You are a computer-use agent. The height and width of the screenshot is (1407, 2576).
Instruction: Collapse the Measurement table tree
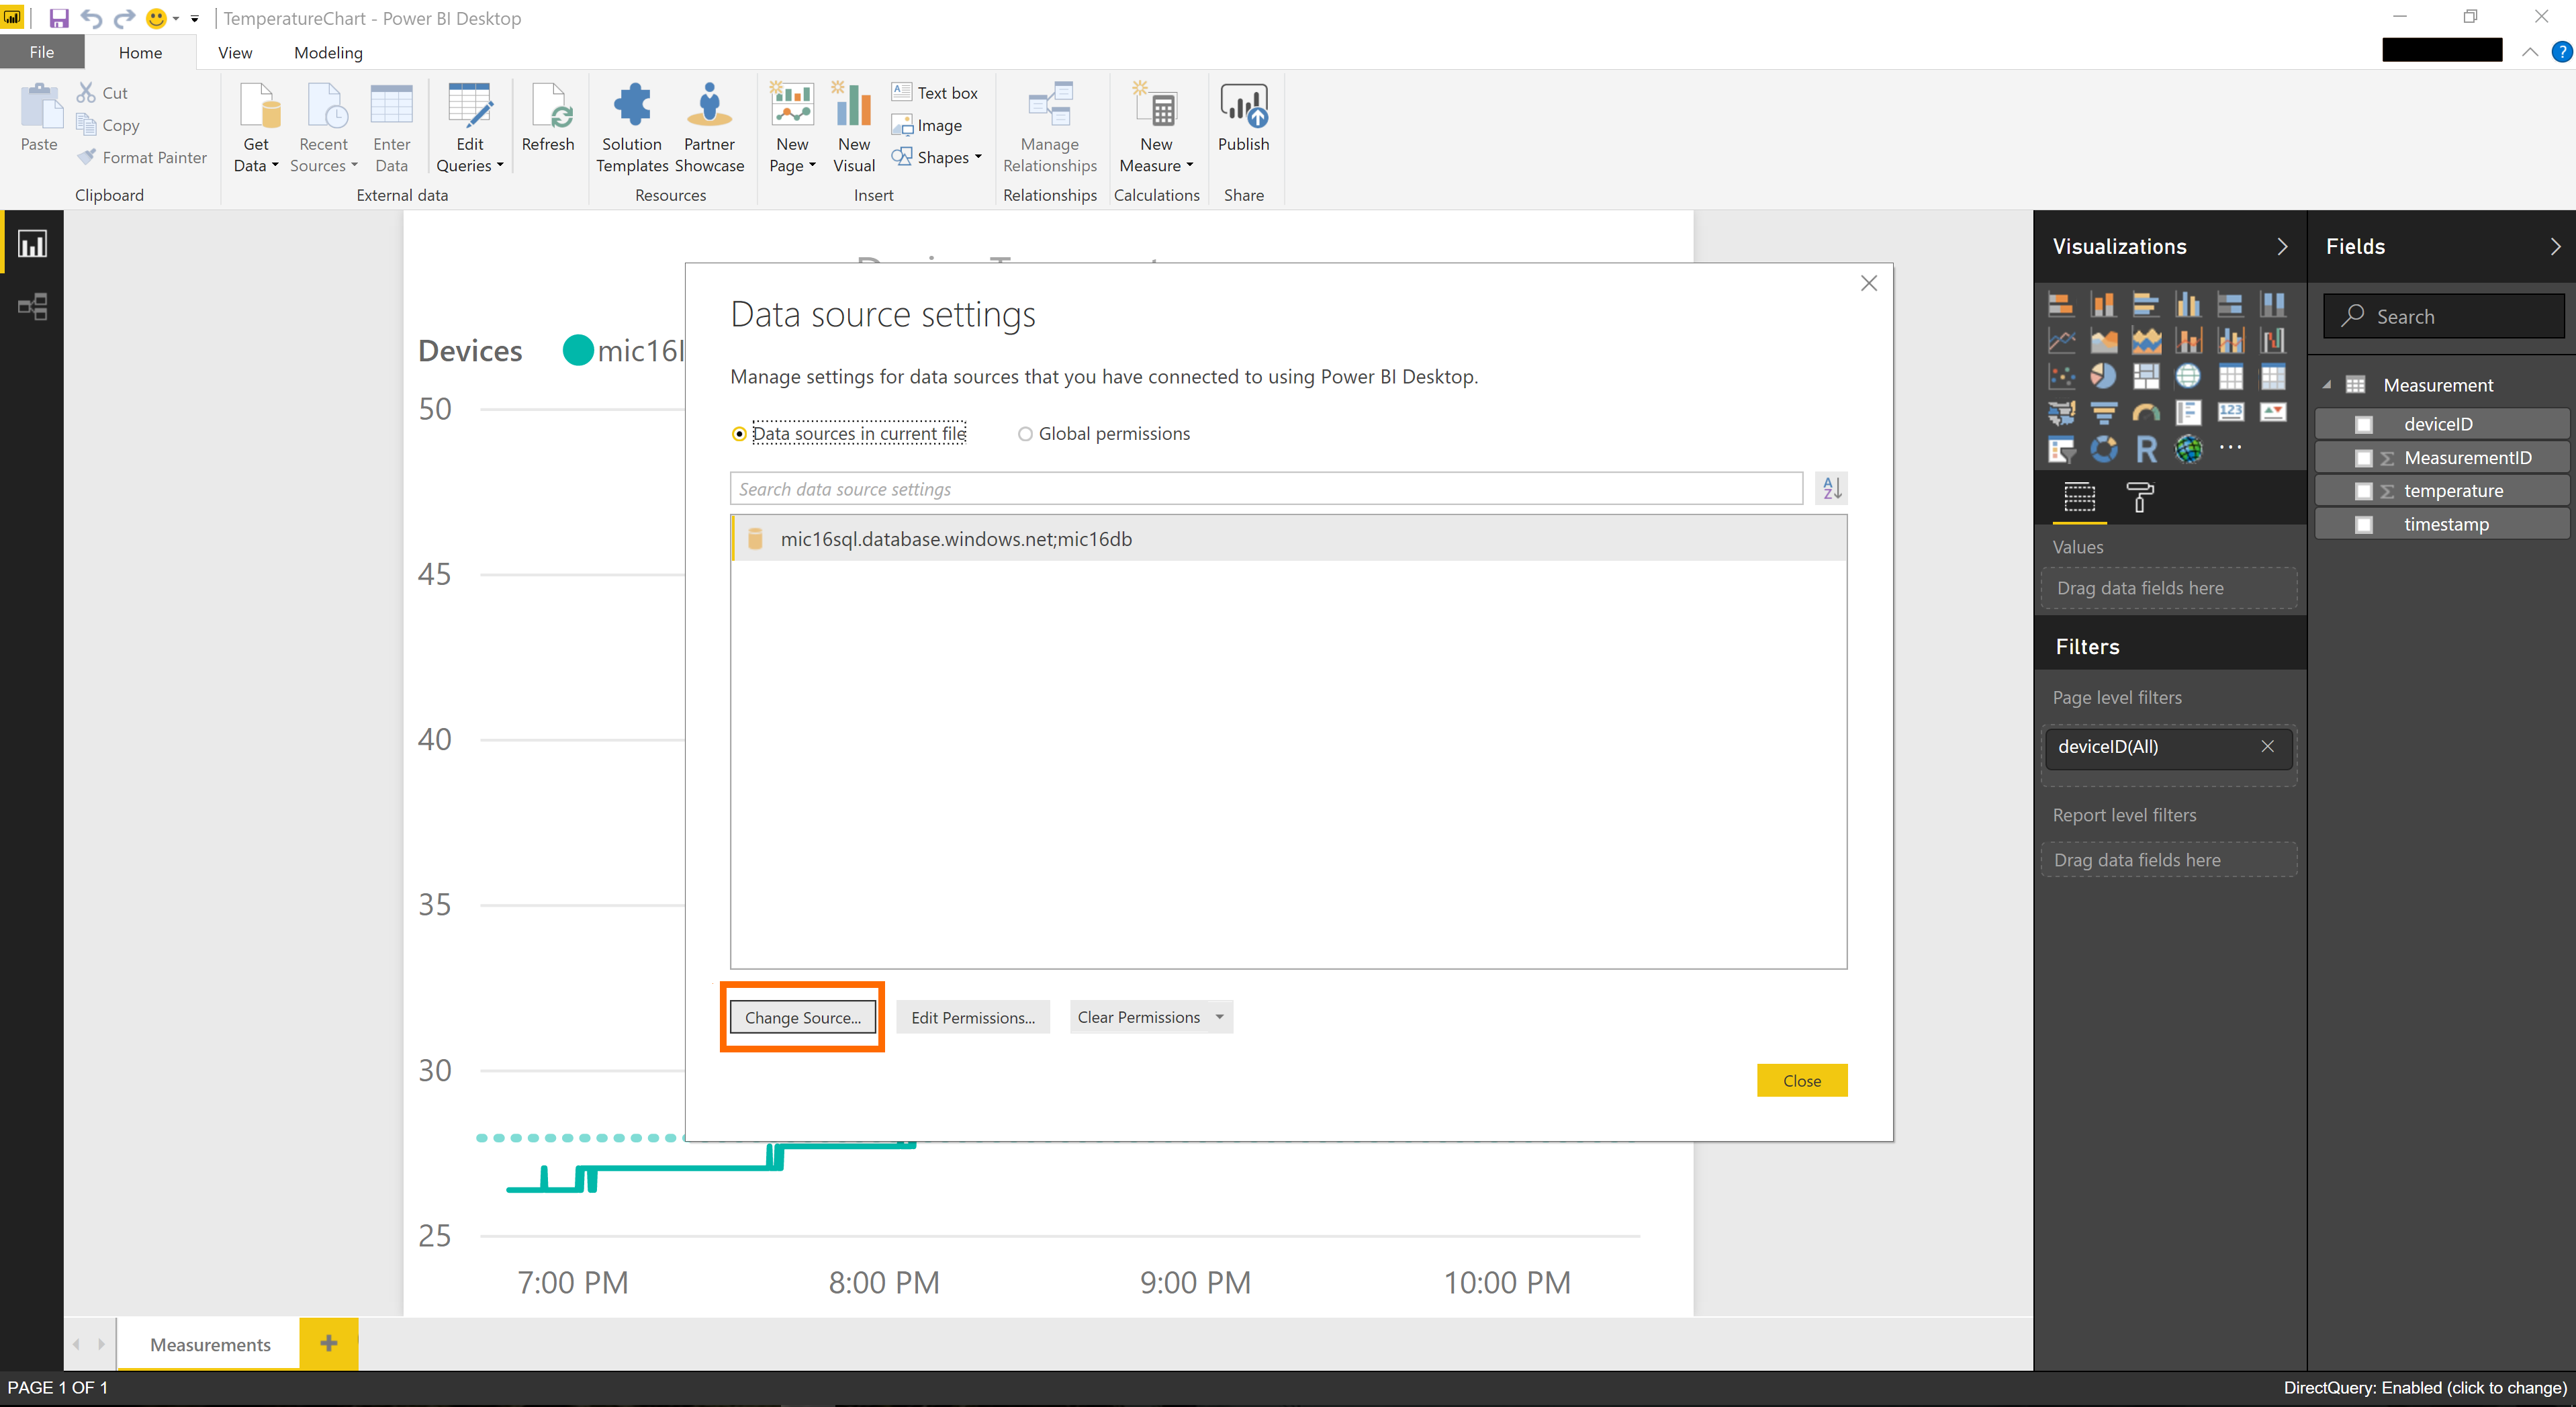point(2327,385)
